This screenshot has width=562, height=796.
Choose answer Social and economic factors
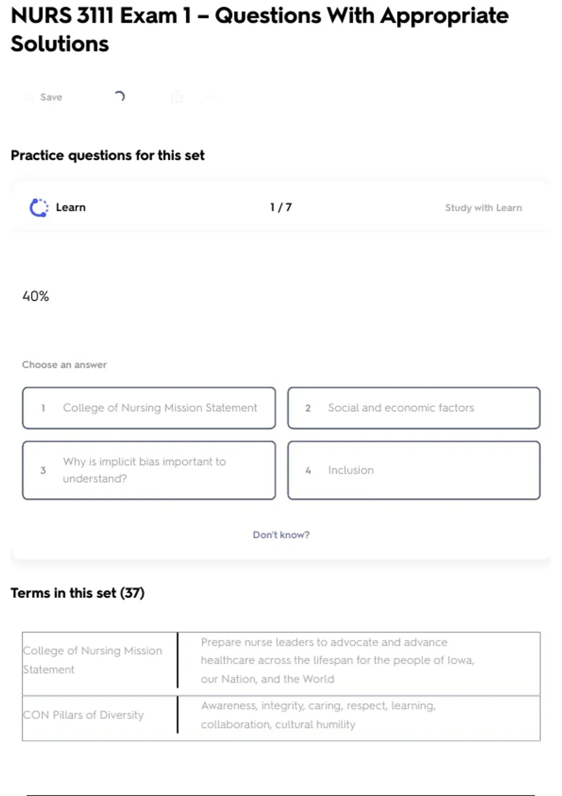tap(414, 408)
